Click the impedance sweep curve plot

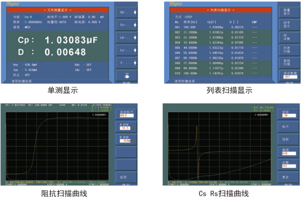pyautogui.click(x=57, y=146)
